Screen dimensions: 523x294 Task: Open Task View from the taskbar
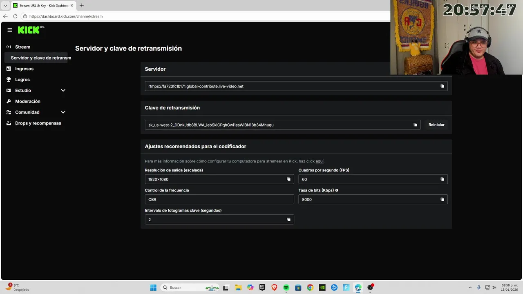pyautogui.click(x=226, y=287)
